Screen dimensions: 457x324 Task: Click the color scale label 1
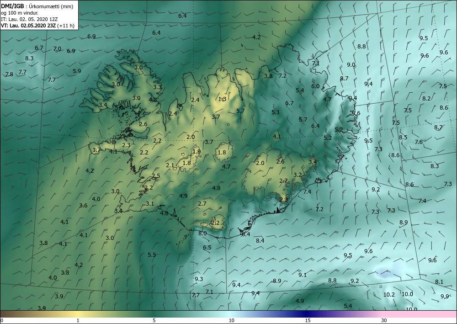pyautogui.click(x=78, y=321)
